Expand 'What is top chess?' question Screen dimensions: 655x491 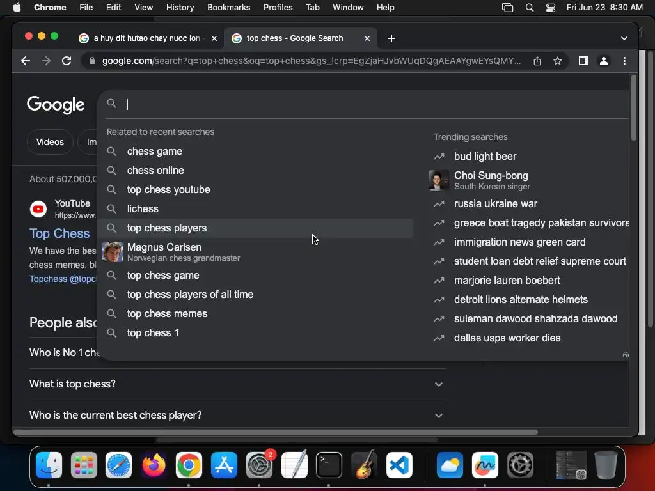pos(237,384)
